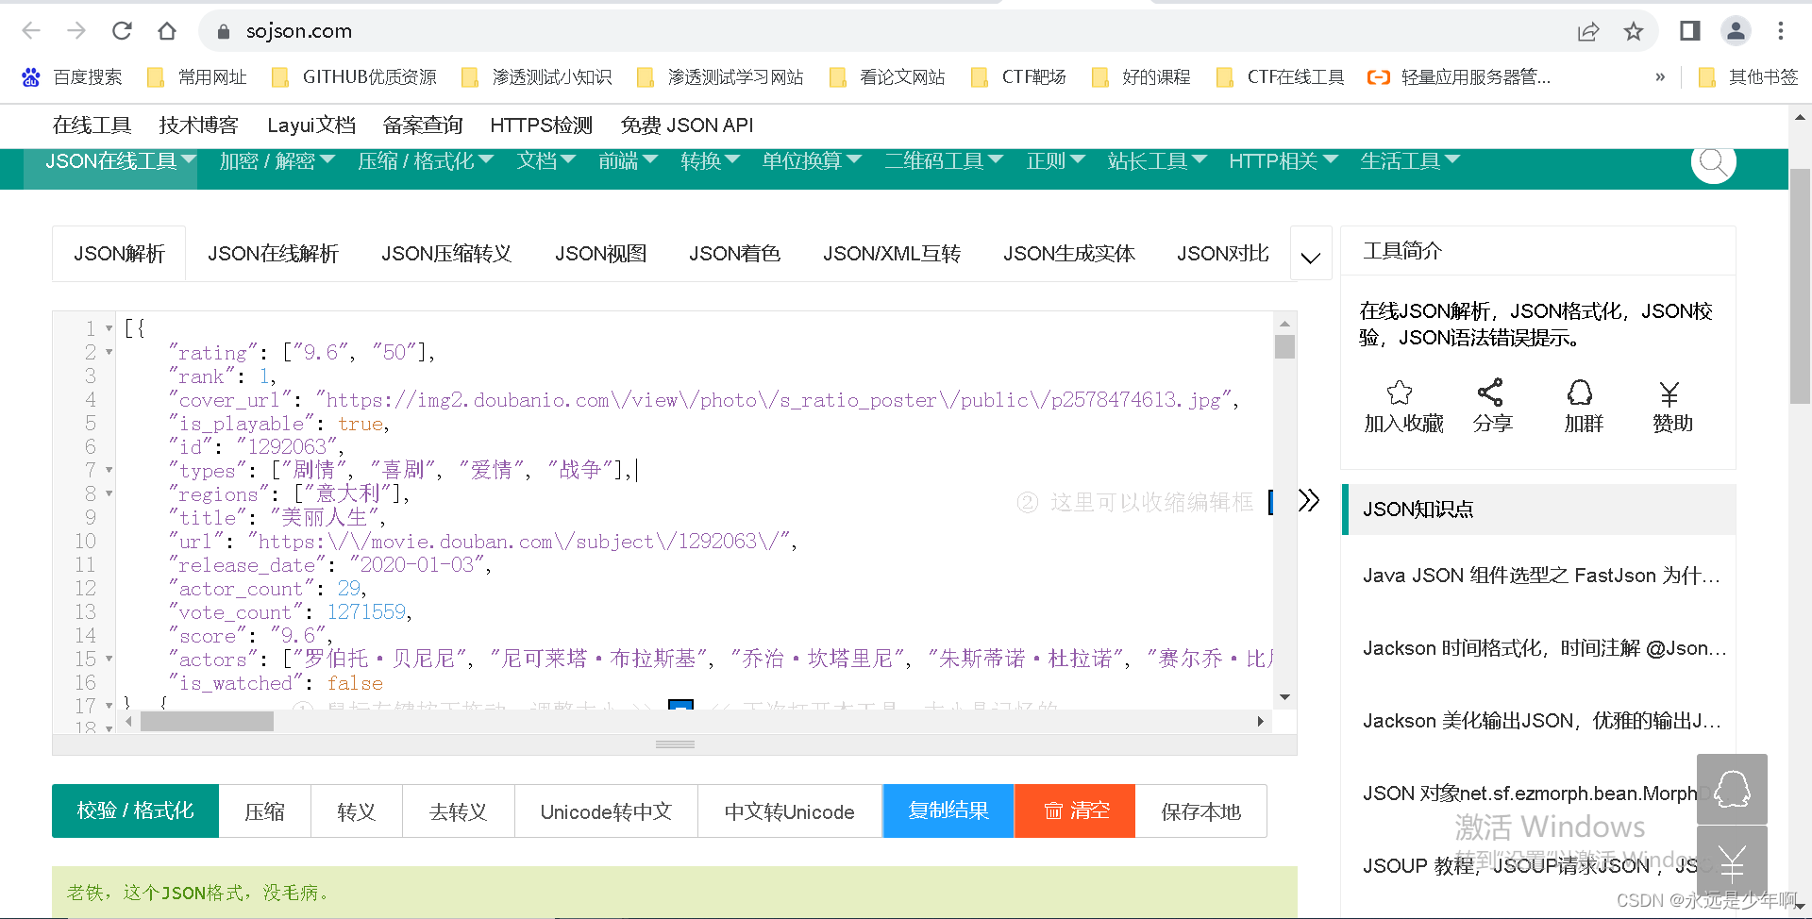Screen dimensions: 1812x919
Task: Switch to JSON/XML互转 tab
Action: [892, 254]
